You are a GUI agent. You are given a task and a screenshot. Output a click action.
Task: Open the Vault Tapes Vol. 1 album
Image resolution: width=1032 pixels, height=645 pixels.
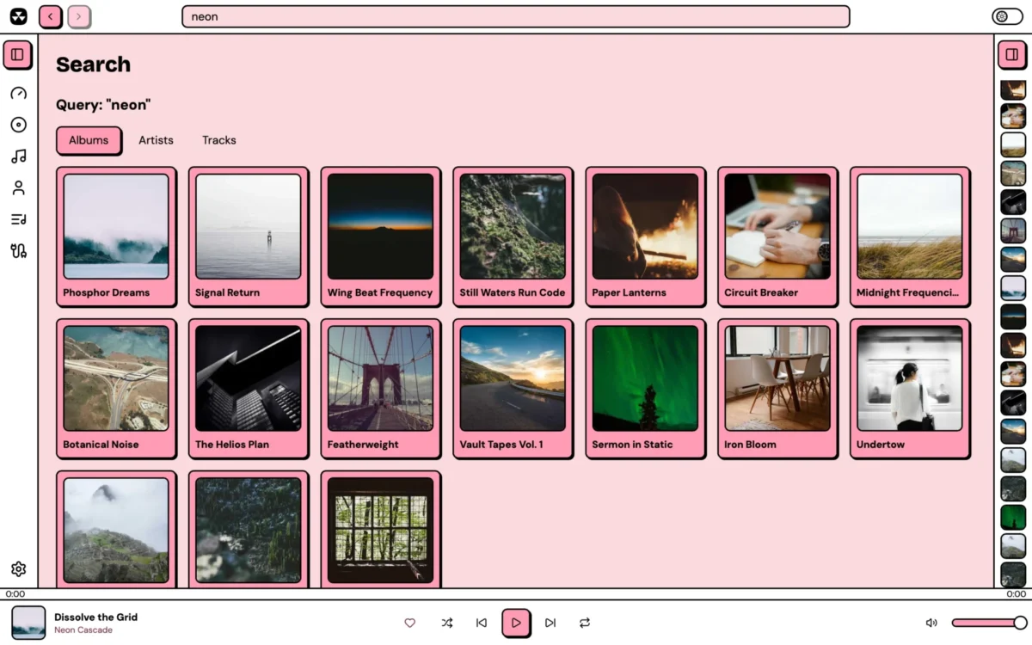(513, 389)
